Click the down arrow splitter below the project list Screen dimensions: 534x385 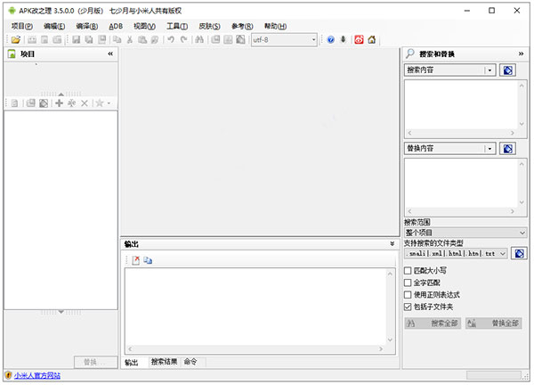[x=61, y=312]
